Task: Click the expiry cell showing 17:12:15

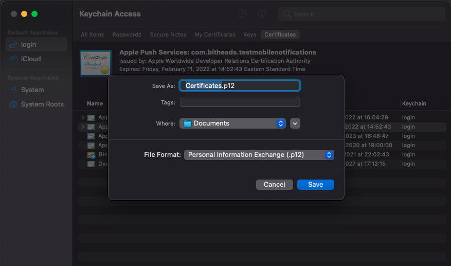Action: [x=365, y=164]
